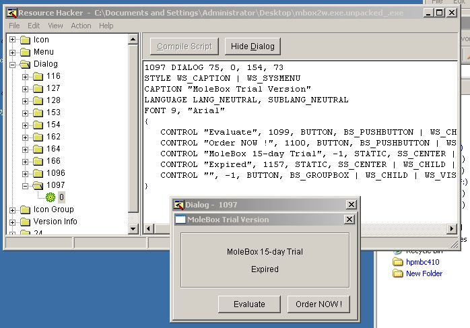Click folder icon next to 164

[x=38, y=149]
